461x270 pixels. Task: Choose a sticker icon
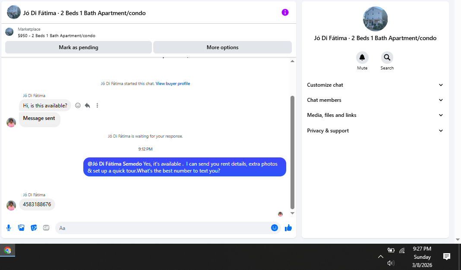click(x=34, y=228)
